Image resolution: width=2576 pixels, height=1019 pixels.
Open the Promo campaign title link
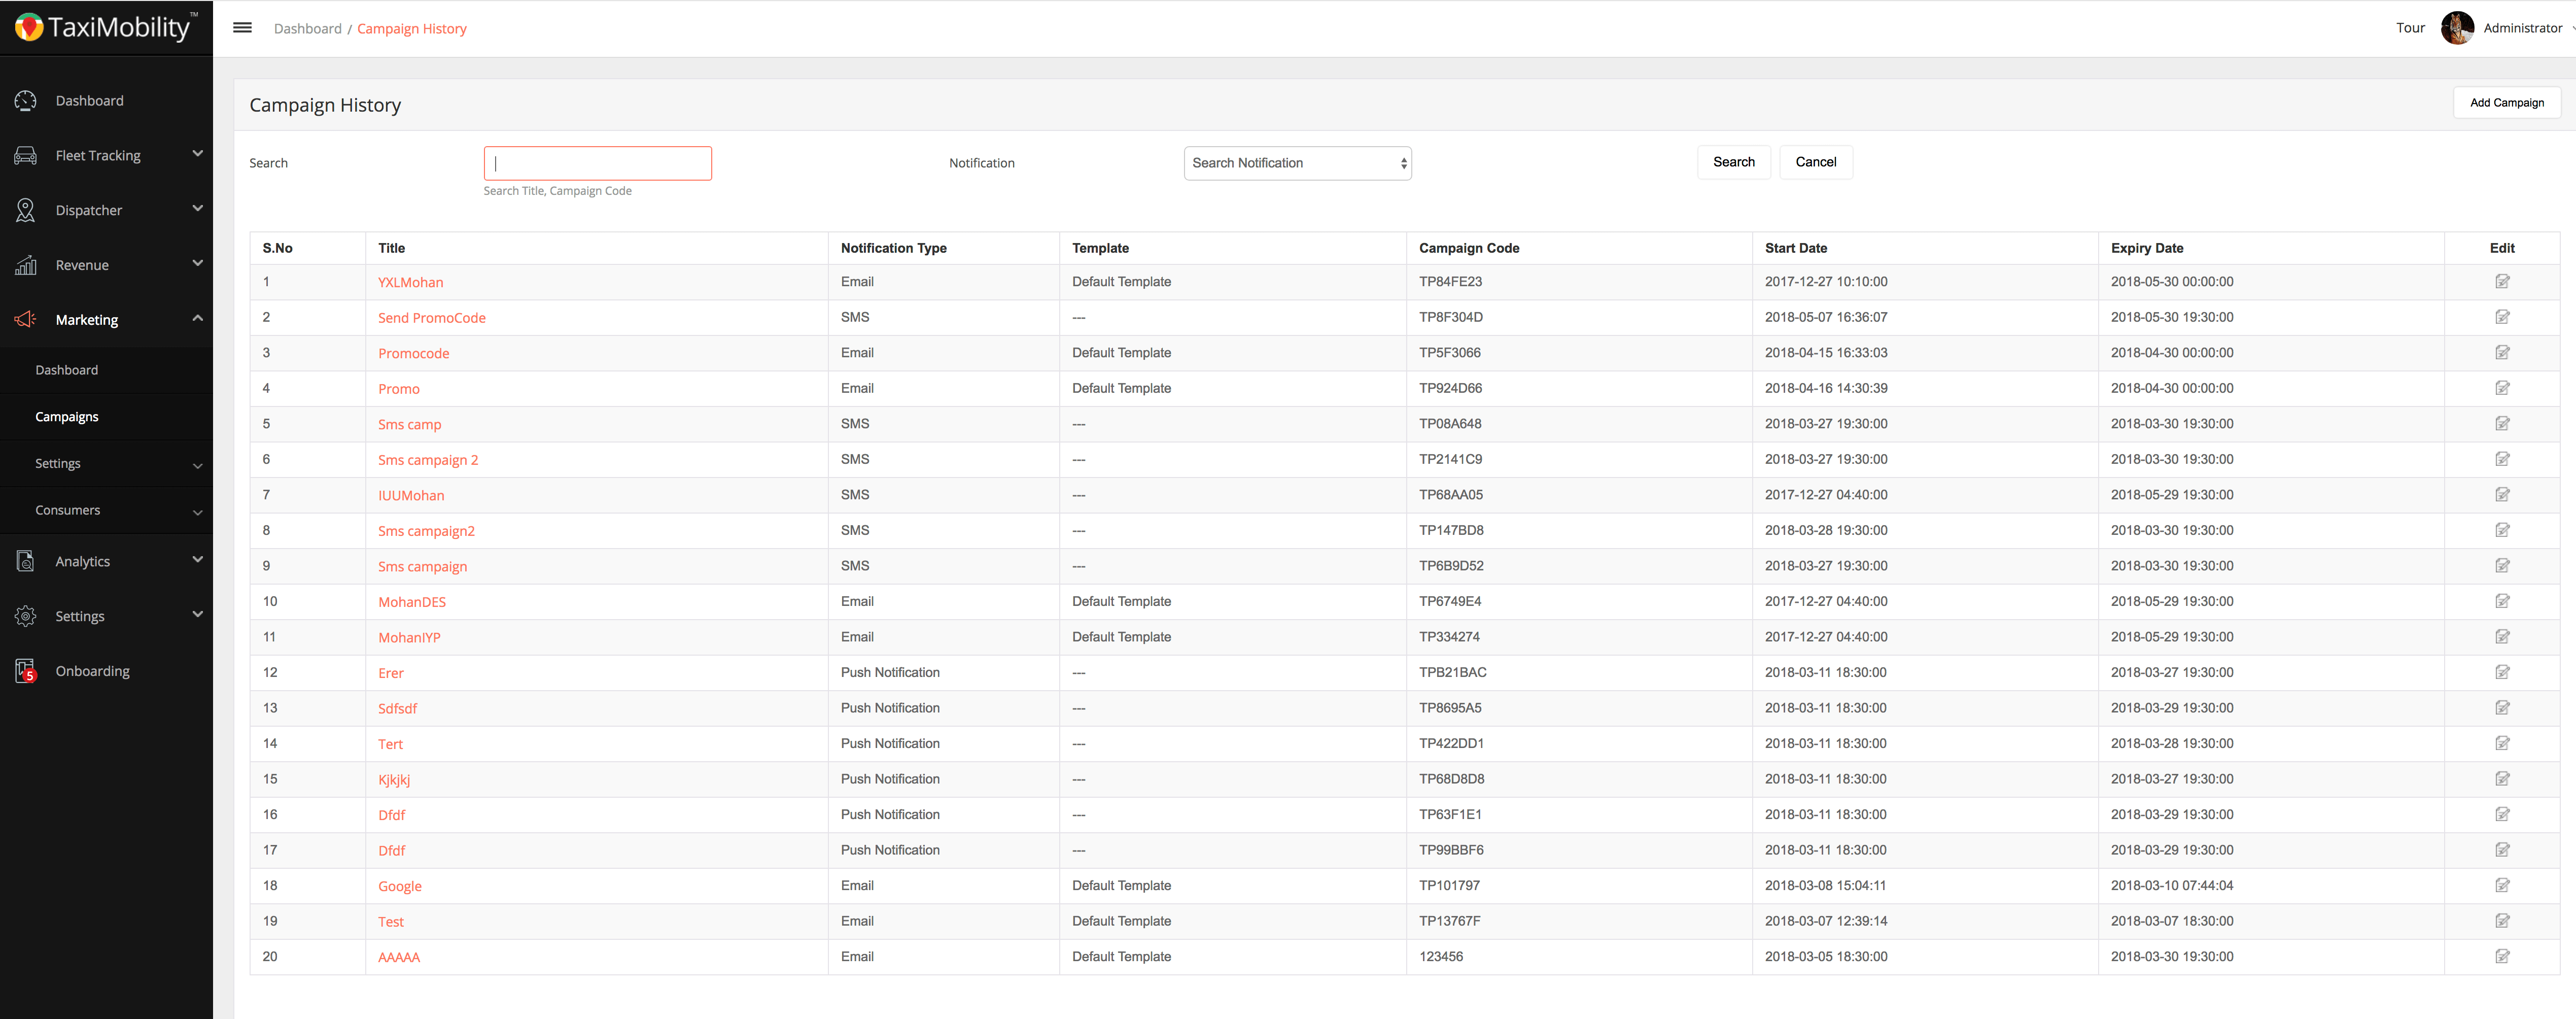click(x=398, y=389)
